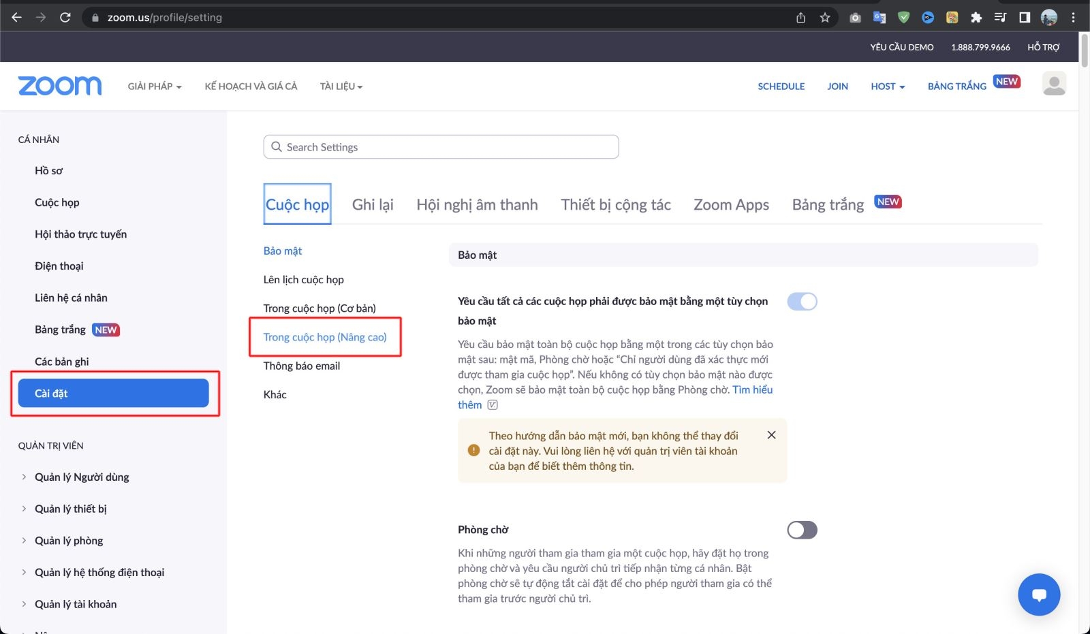Viewport: 1090px width, 634px height.
Task: Go forward in the browser
Action: 41,18
